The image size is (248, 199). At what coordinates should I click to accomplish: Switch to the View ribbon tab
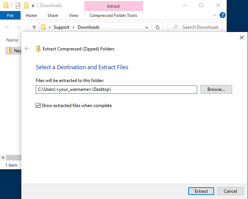73,15
